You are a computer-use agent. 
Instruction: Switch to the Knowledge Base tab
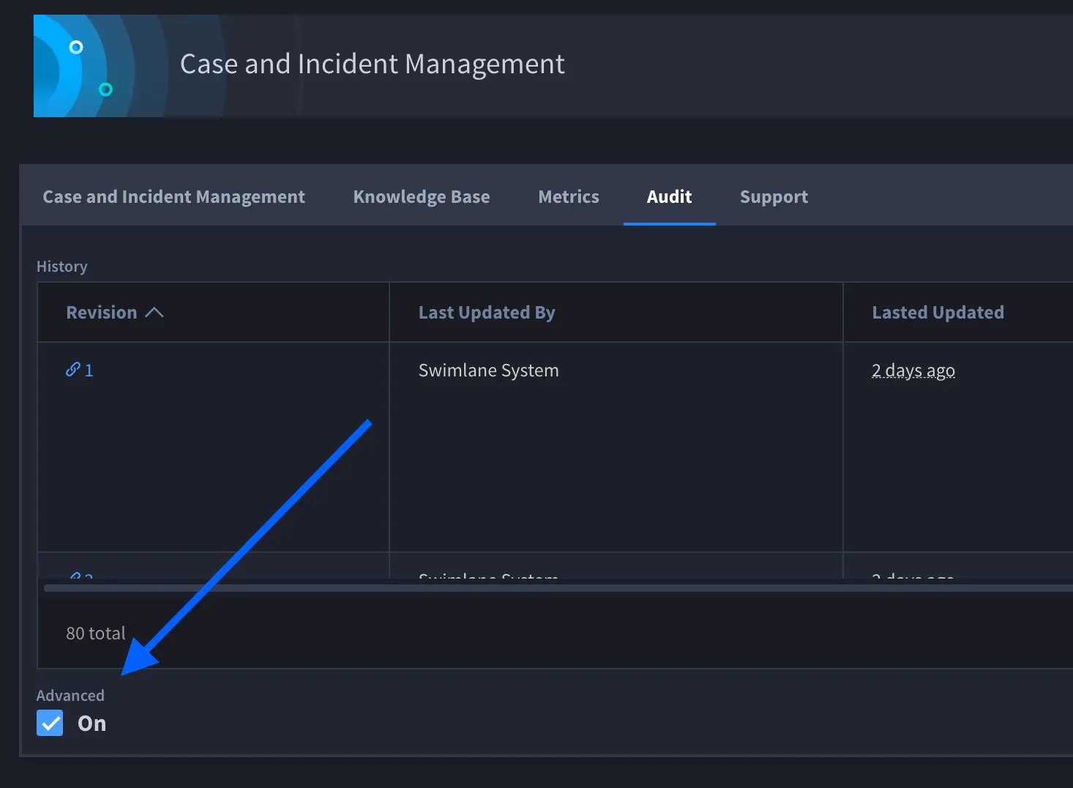point(422,197)
